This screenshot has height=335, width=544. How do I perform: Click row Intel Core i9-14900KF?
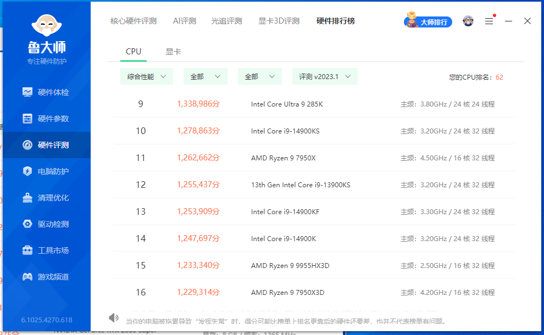tap(314, 211)
